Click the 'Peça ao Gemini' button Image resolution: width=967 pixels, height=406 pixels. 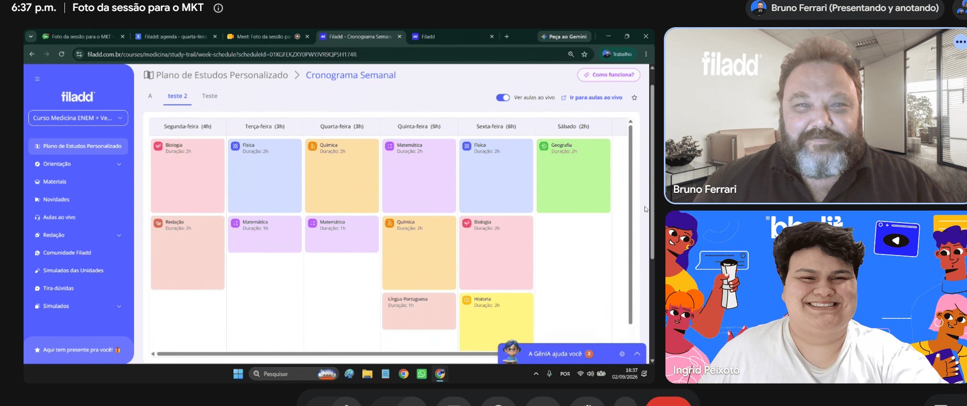(564, 37)
